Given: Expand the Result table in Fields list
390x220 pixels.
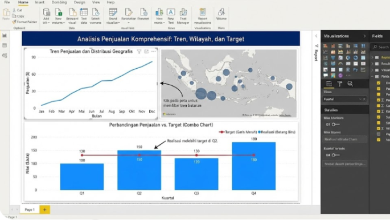Looking at the screenshot, I should pos(372,64).
